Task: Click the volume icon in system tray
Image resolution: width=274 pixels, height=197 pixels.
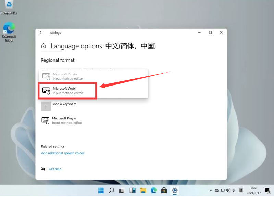Action: point(228,191)
